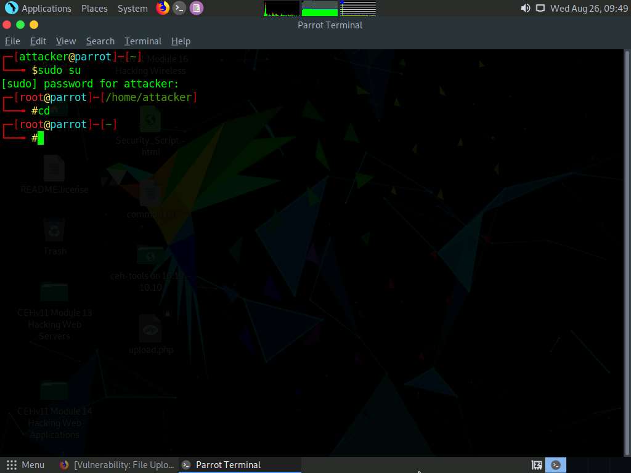Open the CPU usage graph applet
This screenshot has height=473, width=631.
[x=281, y=8]
